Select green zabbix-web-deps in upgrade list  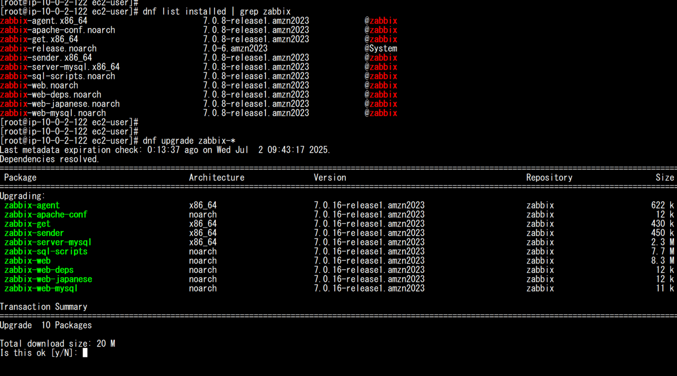click(39, 270)
